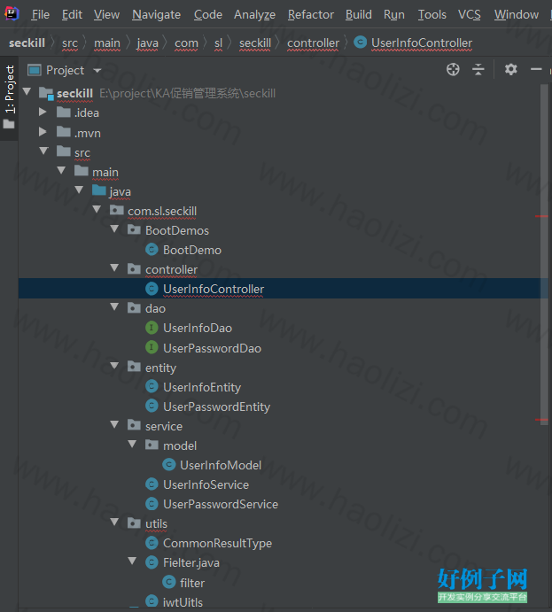Click seckill in the breadcrumb bar
552x612 pixels.
coord(27,43)
